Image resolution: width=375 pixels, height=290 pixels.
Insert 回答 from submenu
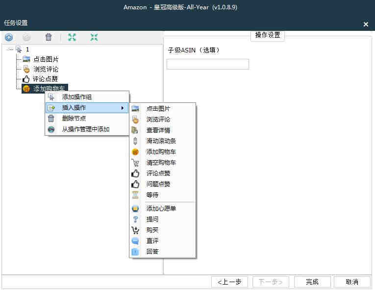[x=163, y=251]
